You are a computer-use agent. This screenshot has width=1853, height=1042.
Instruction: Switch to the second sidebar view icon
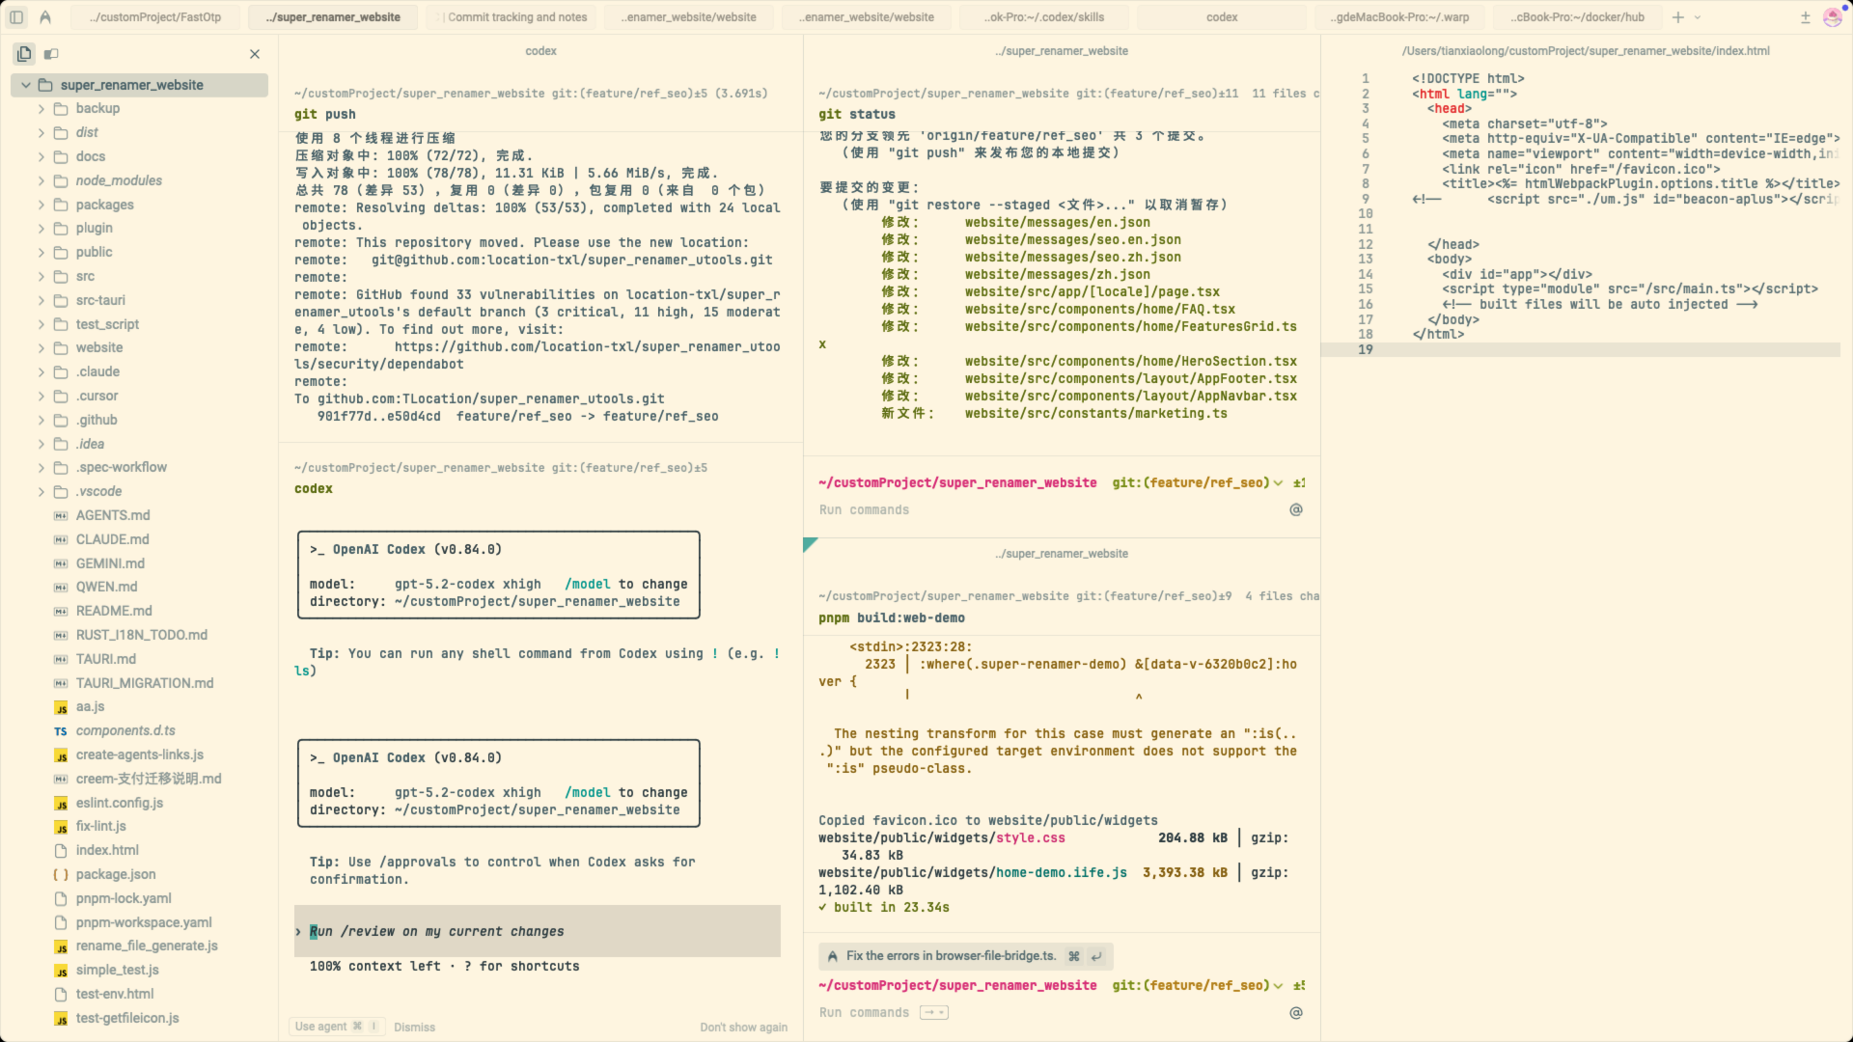(x=51, y=54)
